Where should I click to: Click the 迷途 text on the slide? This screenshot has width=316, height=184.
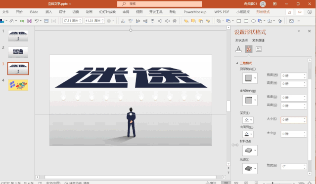click(x=131, y=77)
